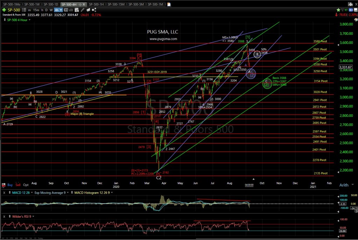
Task: Click the 3,331.67 current price marker
Action: (x=345, y=67)
